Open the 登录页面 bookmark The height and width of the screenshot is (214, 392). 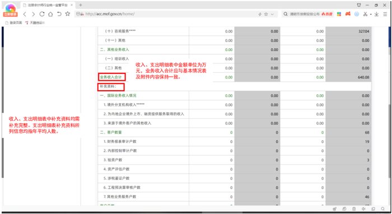click(13, 23)
